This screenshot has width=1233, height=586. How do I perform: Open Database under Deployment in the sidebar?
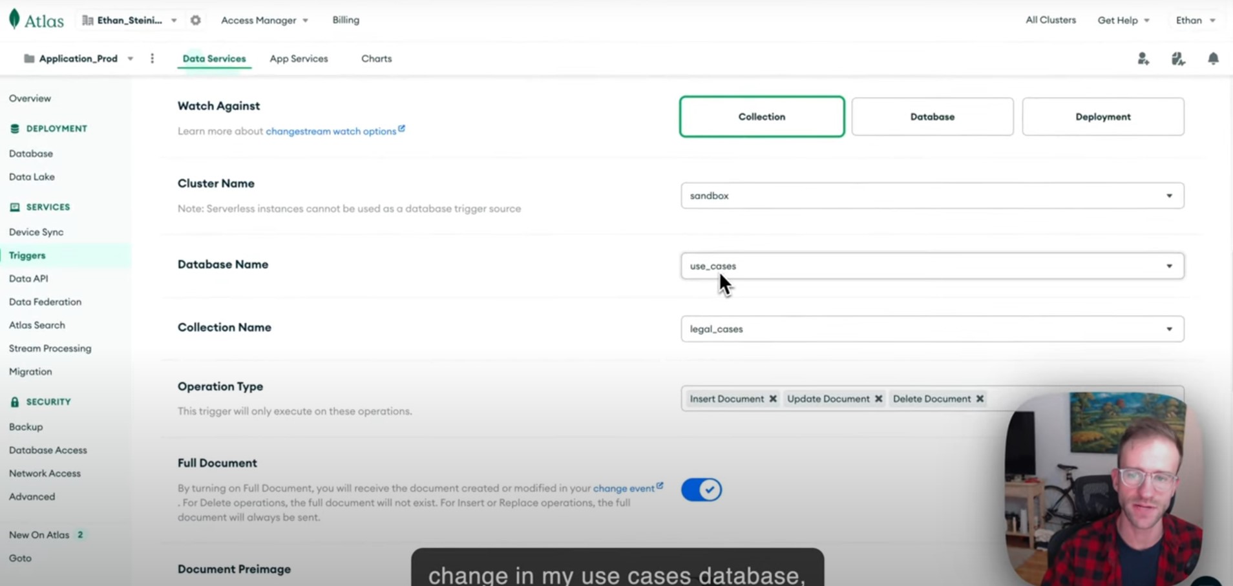(31, 154)
